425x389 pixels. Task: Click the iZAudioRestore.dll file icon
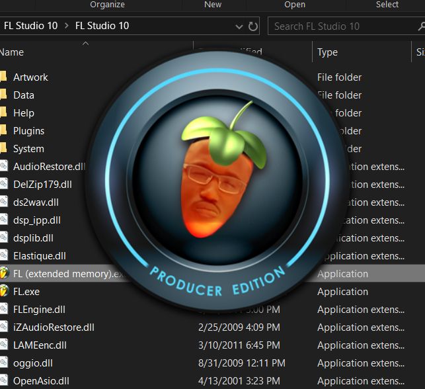coord(3,327)
